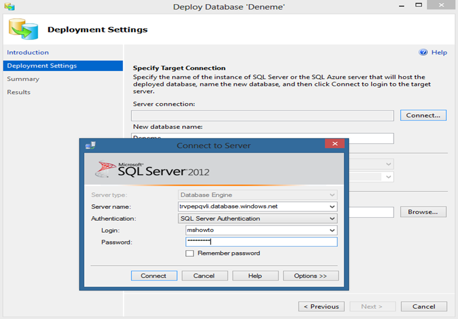Click the SQL Server 2012 logo
The width and height of the screenshot is (458, 319).
point(152,169)
